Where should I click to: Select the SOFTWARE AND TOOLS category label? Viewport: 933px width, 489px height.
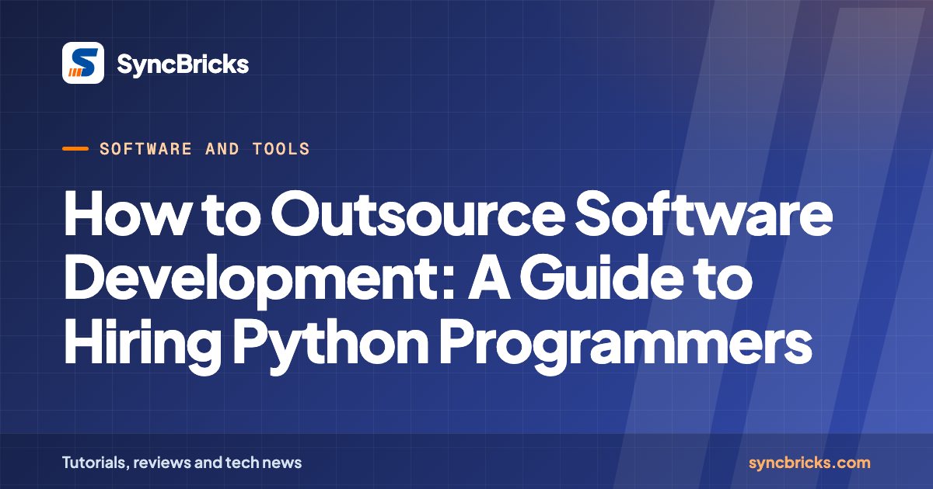204,148
